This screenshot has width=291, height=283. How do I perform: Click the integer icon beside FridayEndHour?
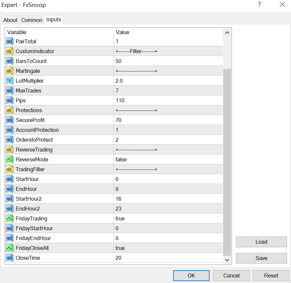(x=10, y=238)
